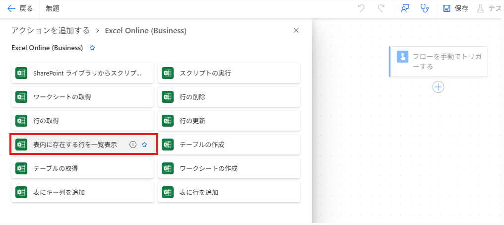Screen dimensions: 504x225
Task: Click info icon on 表内に存在する行を一覧表示
Action: (x=133, y=145)
